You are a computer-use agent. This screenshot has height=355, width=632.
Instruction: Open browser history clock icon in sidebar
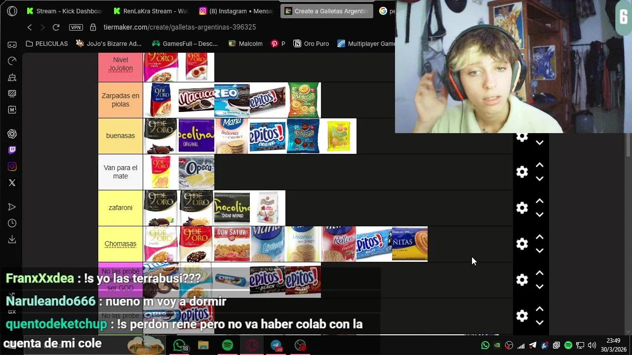tap(12, 223)
